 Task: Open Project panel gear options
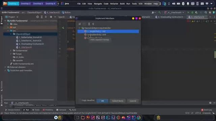tap(51, 17)
